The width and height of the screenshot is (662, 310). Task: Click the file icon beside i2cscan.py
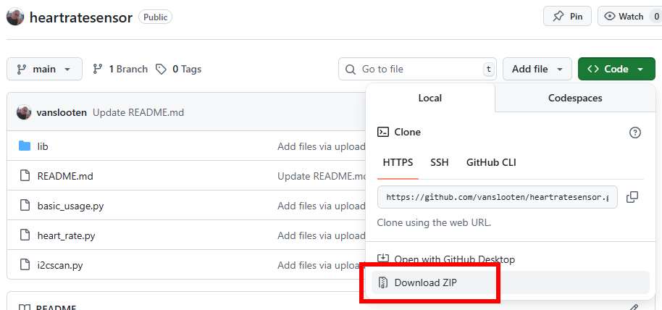25,265
